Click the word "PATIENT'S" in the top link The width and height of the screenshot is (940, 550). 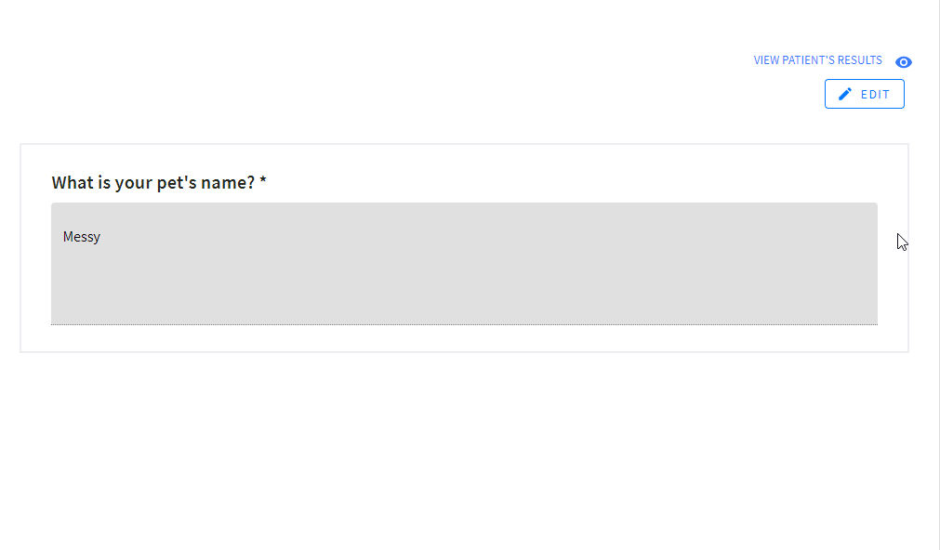(x=809, y=60)
